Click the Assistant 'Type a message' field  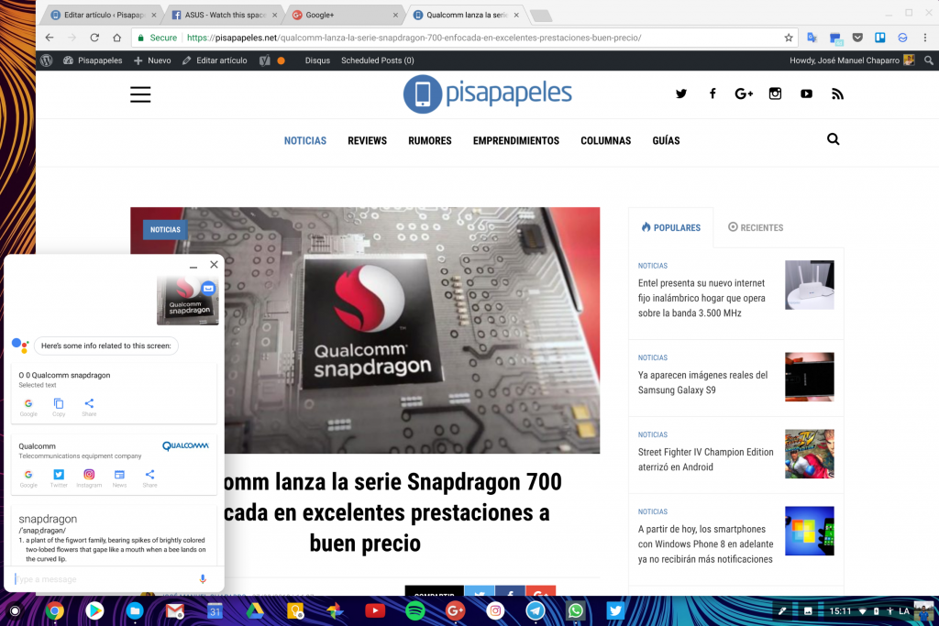pos(105,579)
